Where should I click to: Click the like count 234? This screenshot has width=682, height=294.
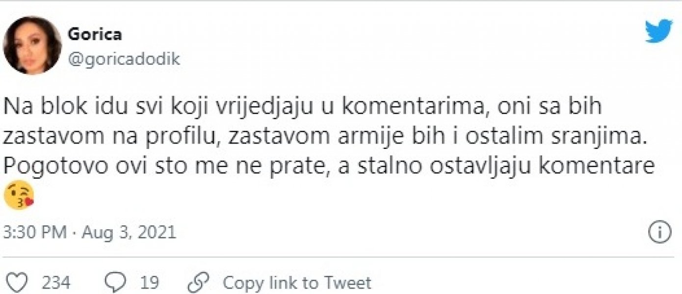pyautogui.click(x=55, y=282)
